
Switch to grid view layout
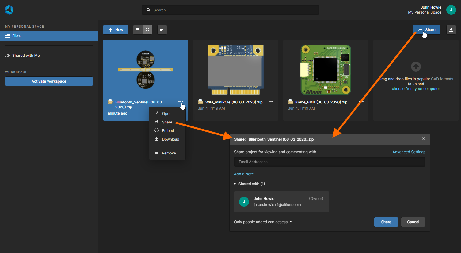(147, 30)
